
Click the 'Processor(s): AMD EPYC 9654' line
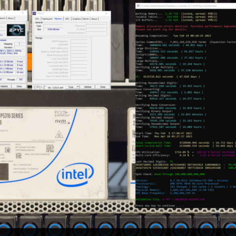(x=177, y=184)
